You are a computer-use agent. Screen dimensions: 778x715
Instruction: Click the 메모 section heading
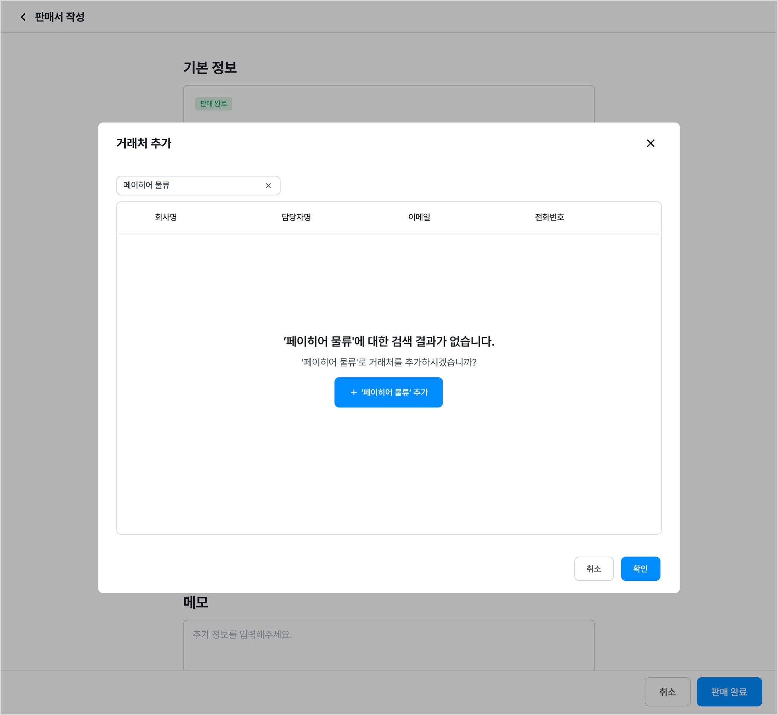196,602
